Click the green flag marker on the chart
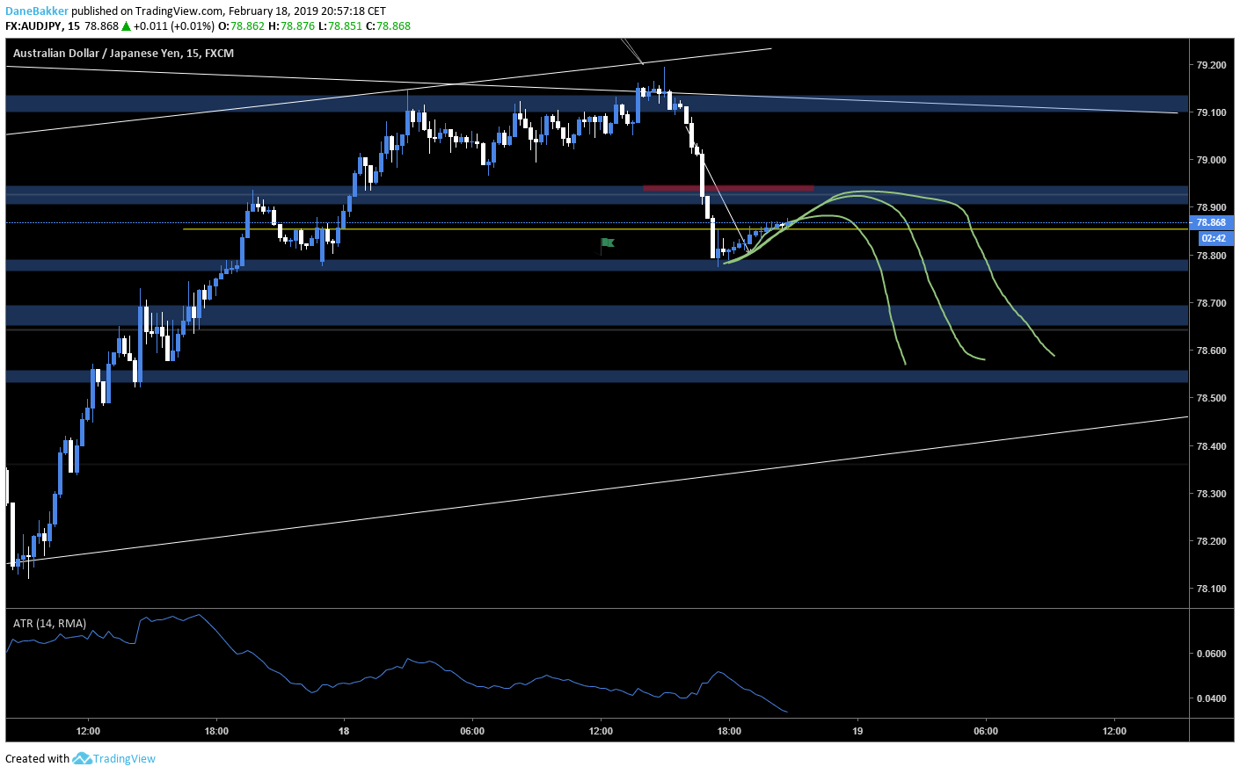1240x774 pixels. [608, 242]
